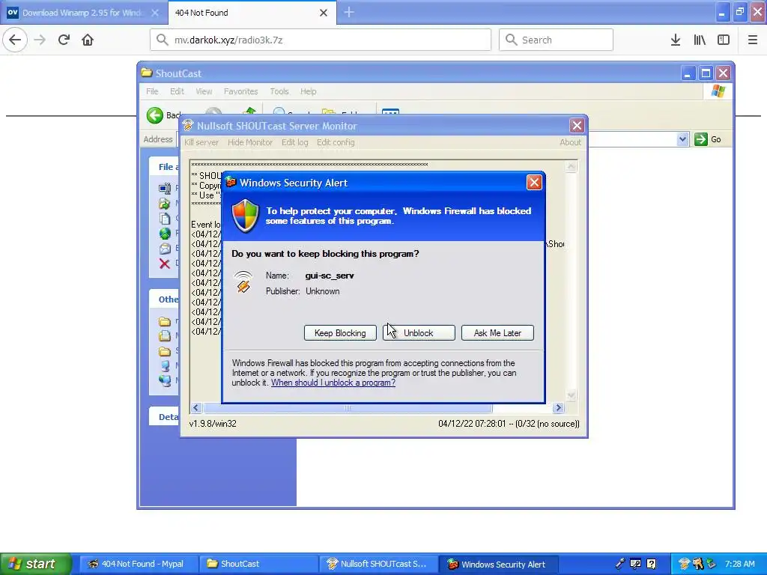
Task: Open Favorites menu in ShoutCast explorer window
Action: pos(240,91)
